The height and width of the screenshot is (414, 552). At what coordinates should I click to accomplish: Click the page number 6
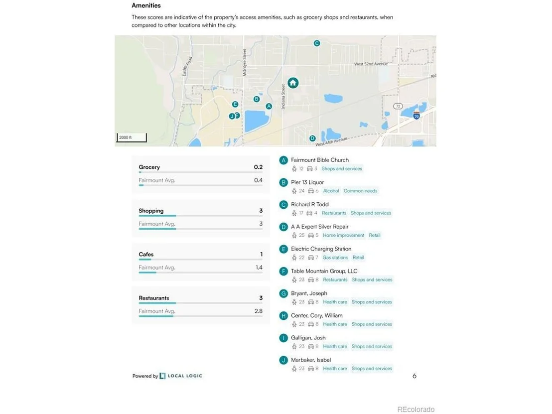[x=414, y=376]
